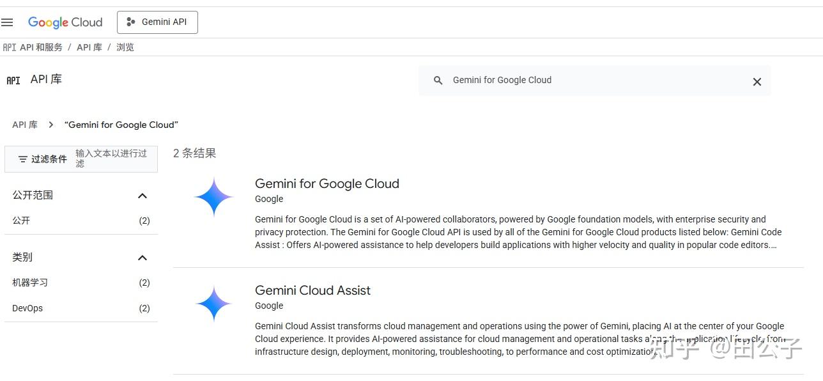
Task: Select 浏览 in the breadcrumb menu
Action: (x=125, y=47)
